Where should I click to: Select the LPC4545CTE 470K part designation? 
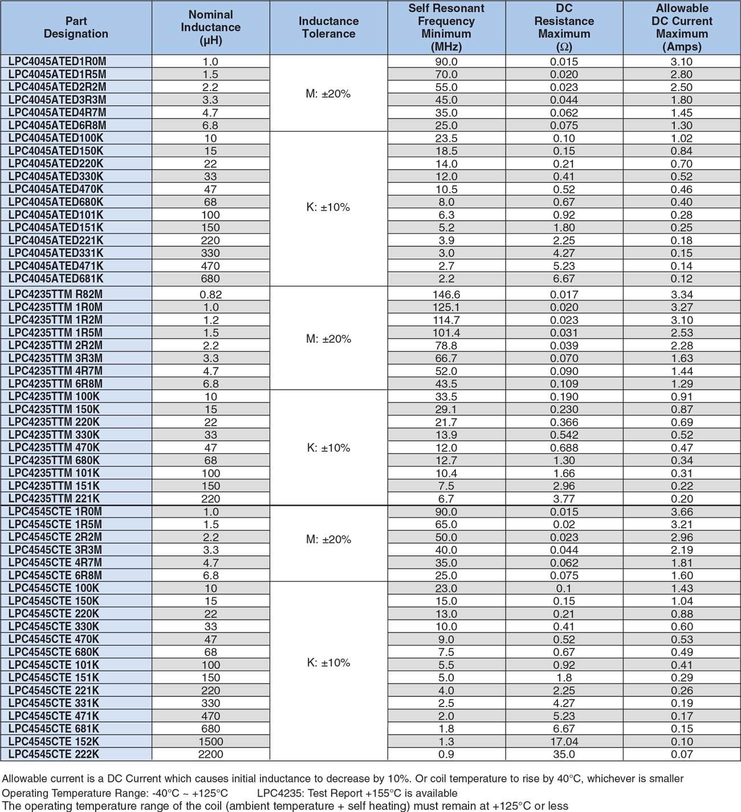coord(54,639)
